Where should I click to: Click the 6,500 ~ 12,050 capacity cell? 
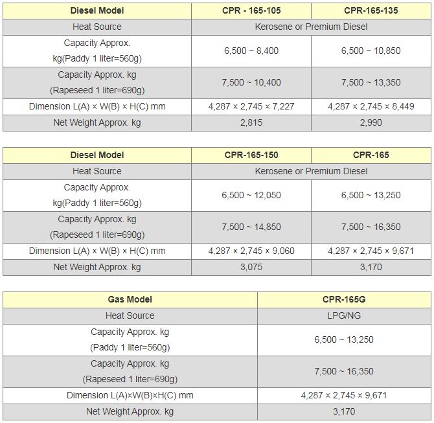coord(251,195)
